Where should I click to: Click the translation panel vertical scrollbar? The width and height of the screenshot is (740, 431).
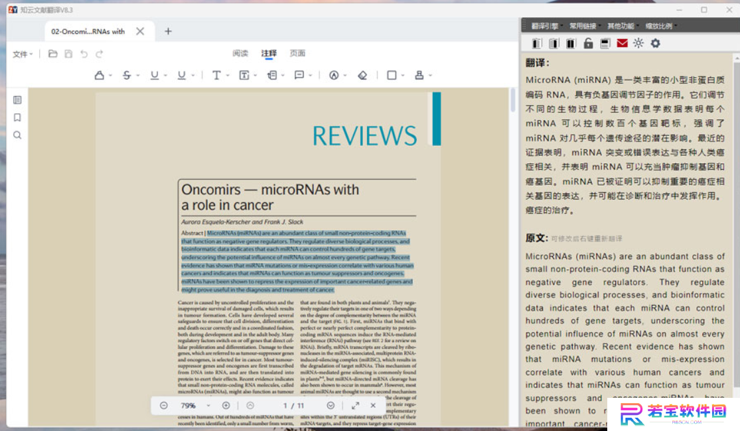point(737,226)
